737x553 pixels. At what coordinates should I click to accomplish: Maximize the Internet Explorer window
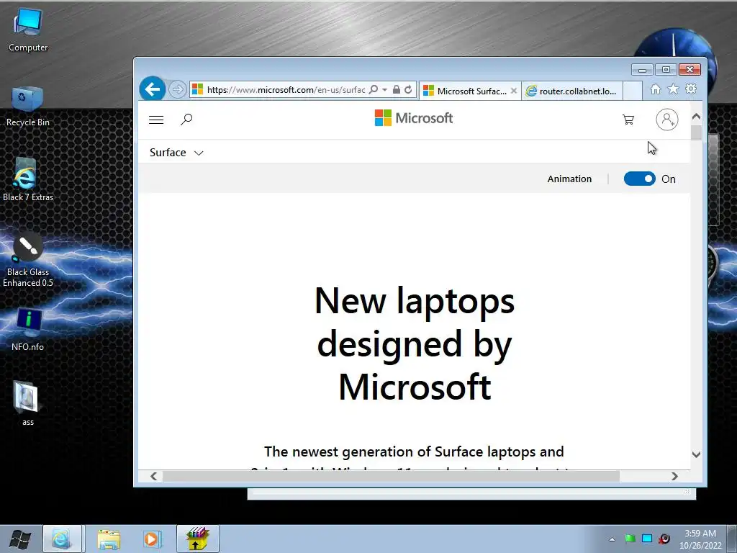click(x=666, y=70)
